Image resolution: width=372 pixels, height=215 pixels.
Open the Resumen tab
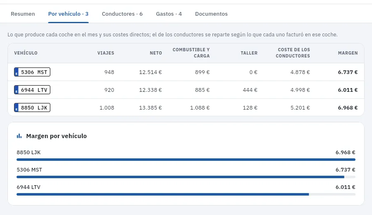click(x=23, y=14)
